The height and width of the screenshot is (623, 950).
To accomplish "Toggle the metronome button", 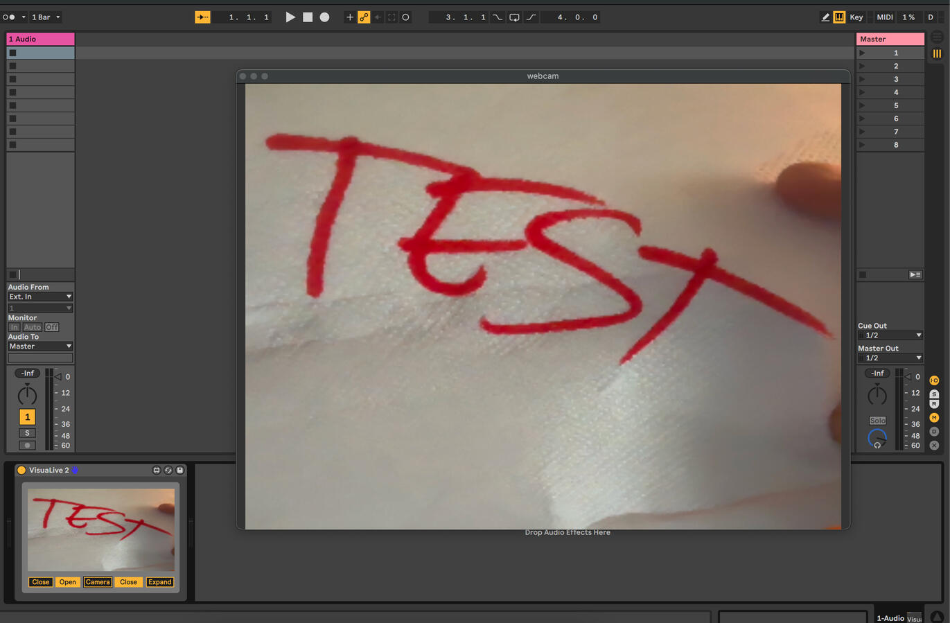I will click(9, 17).
